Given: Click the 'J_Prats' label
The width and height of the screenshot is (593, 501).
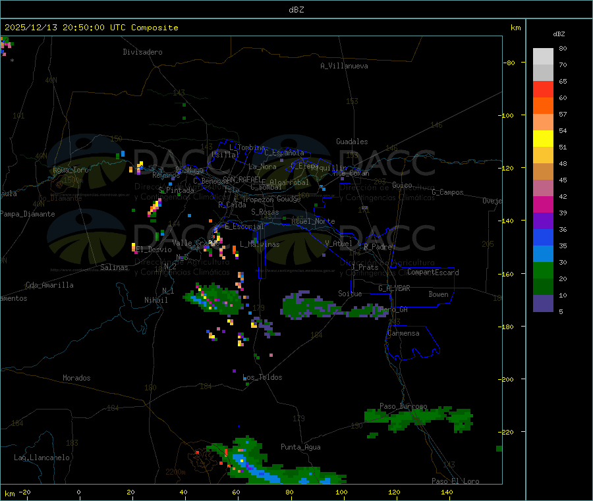Looking at the screenshot, I should point(365,267).
